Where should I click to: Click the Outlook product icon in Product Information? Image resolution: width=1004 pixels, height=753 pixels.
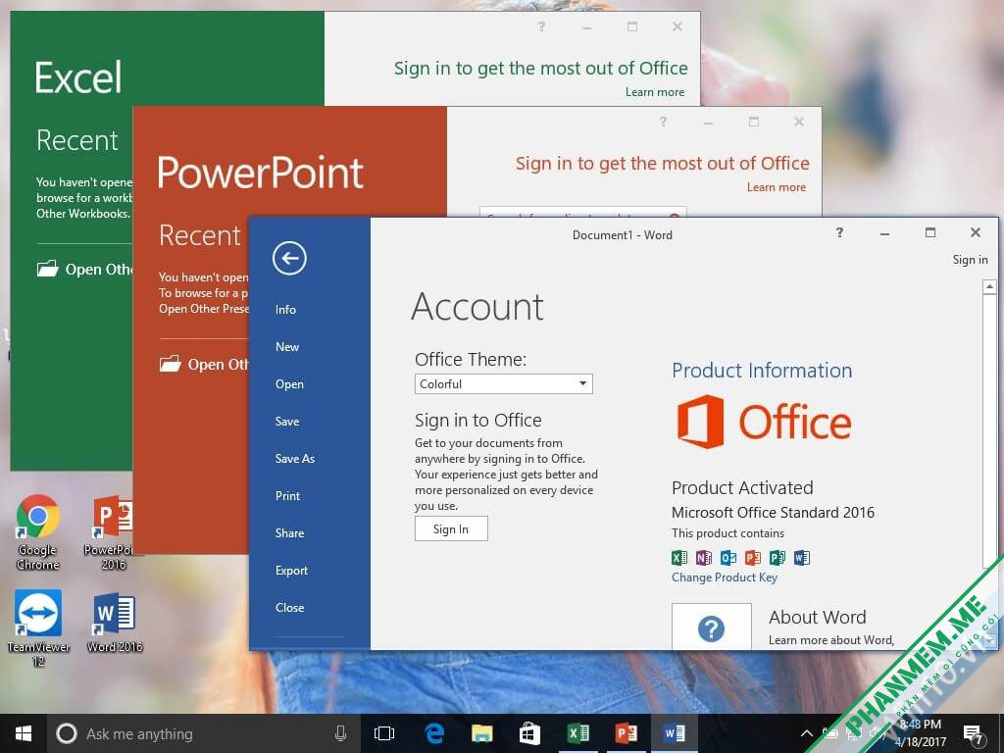(x=728, y=558)
